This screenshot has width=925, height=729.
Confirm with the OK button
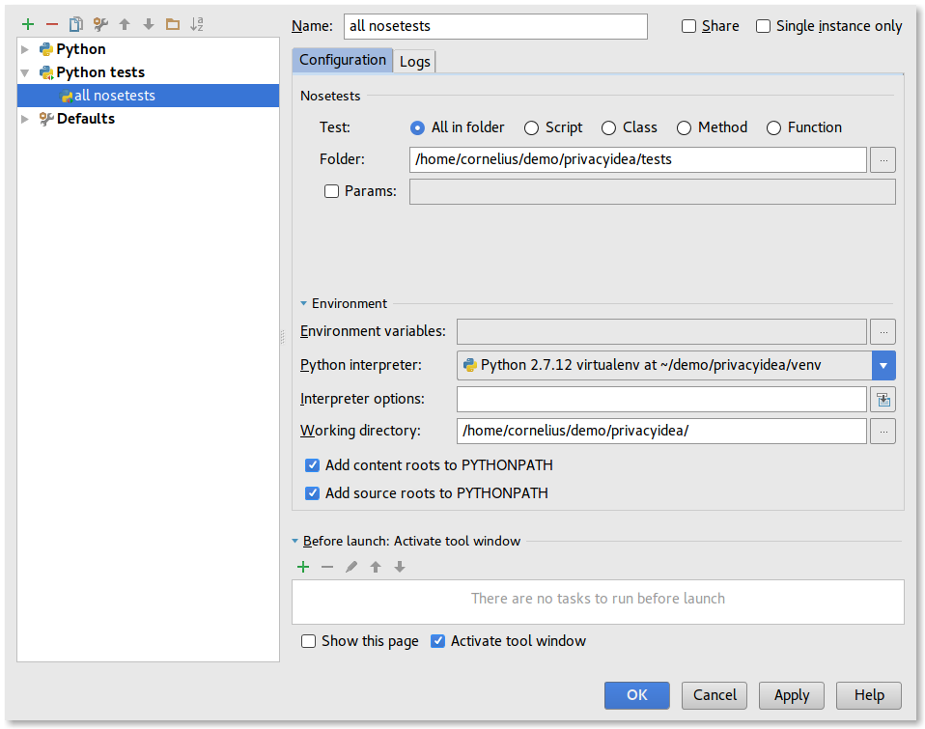(637, 695)
